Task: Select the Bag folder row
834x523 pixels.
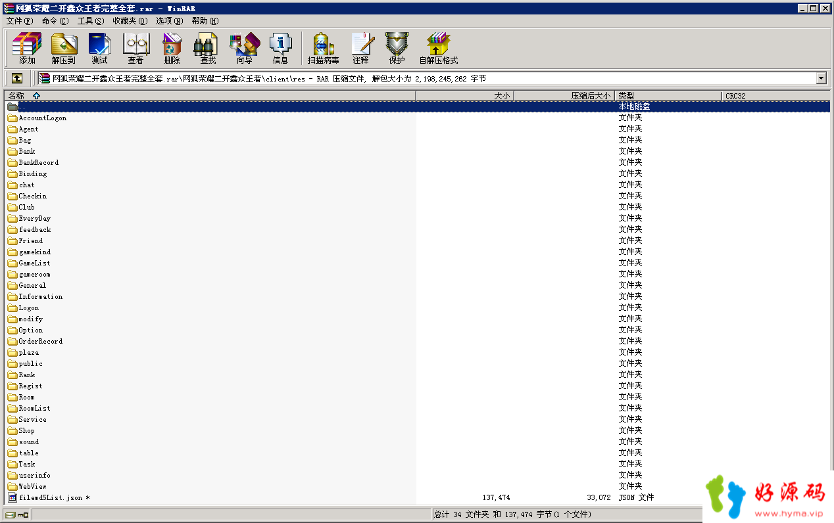Action: click(x=417, y=141)
